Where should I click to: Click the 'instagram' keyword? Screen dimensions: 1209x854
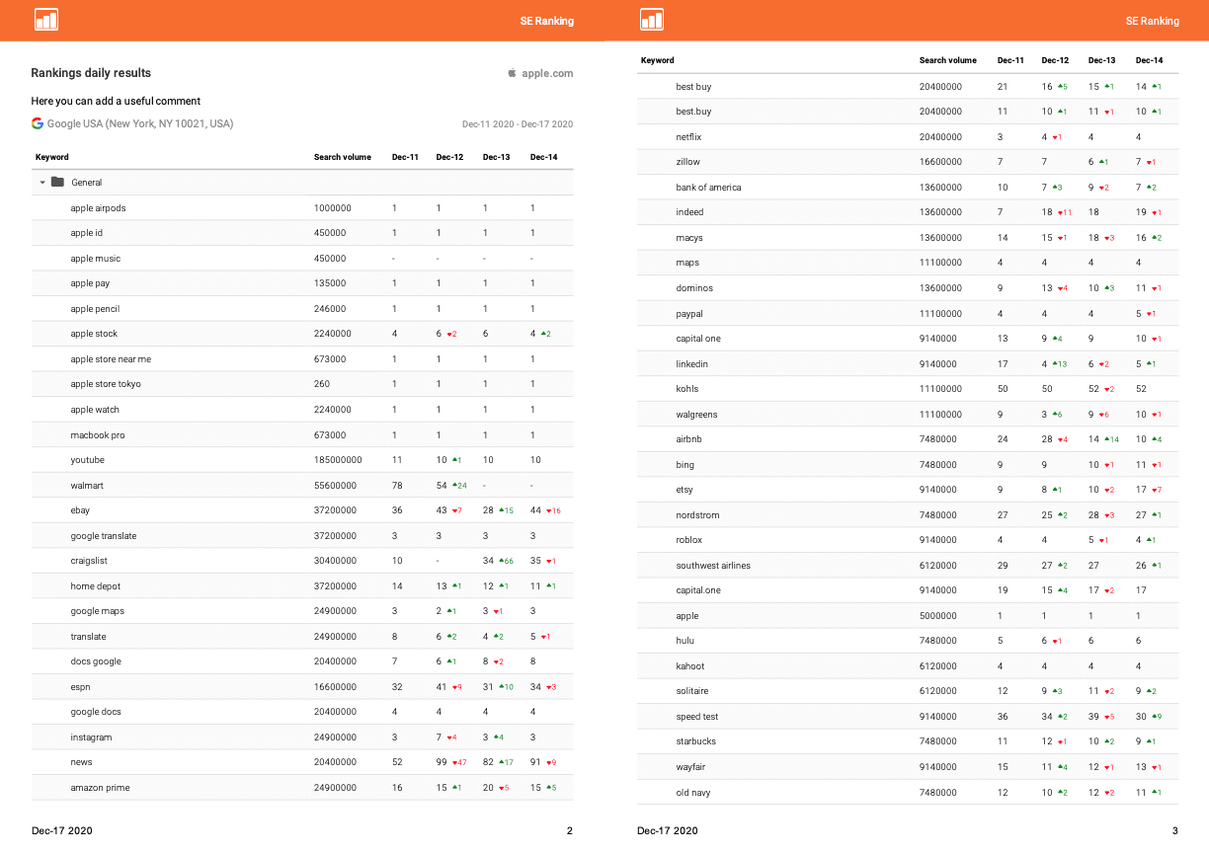[92, 738]
